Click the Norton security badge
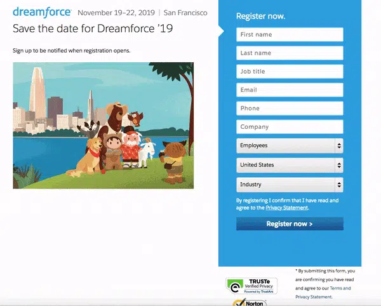 point(251,302)
